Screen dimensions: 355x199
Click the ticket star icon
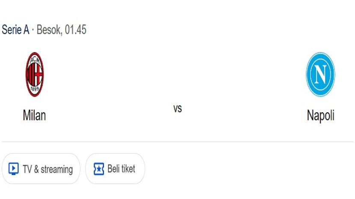tap(99, 169)
